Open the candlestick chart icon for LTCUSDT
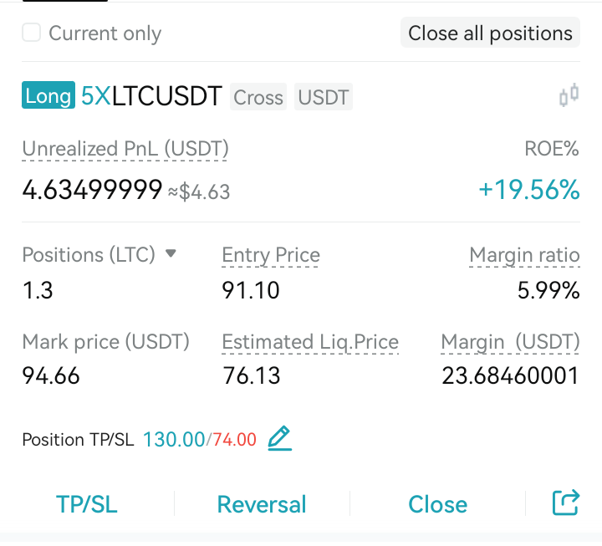 [x=569, y=94]
